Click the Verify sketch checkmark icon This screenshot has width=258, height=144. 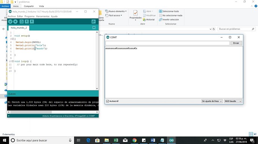(10, 22)
